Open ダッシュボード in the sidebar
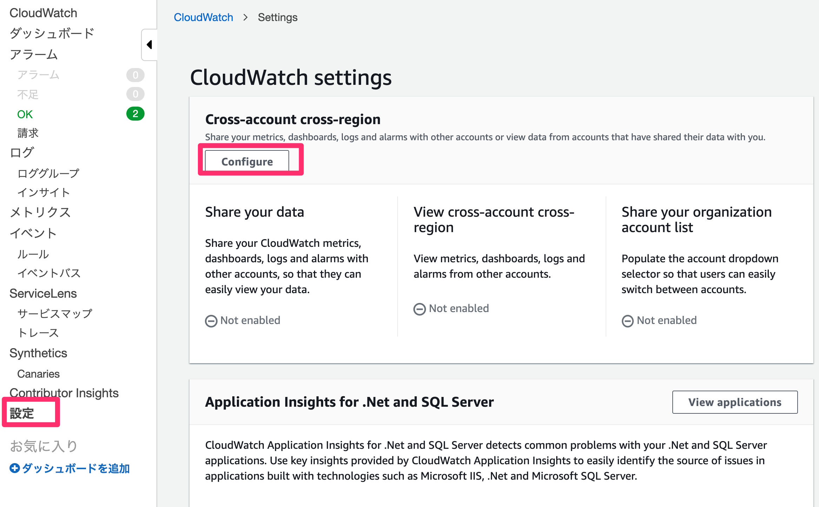Image resolution: width=819 pixels, height=507 pixels. [52, 33]
